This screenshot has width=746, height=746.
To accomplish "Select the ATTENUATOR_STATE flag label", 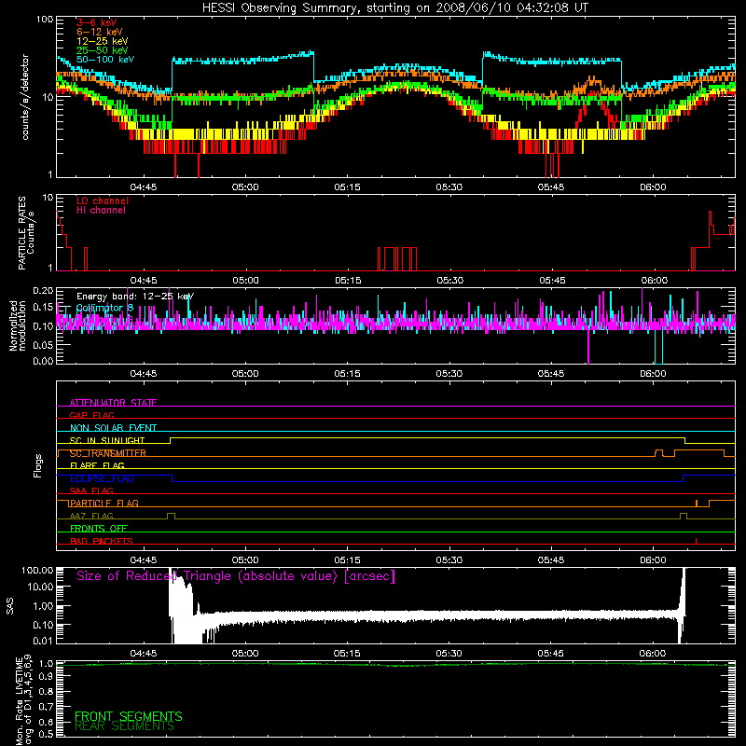I will point(113,403).
